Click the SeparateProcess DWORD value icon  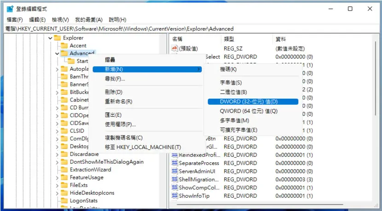tap(175, 163)
